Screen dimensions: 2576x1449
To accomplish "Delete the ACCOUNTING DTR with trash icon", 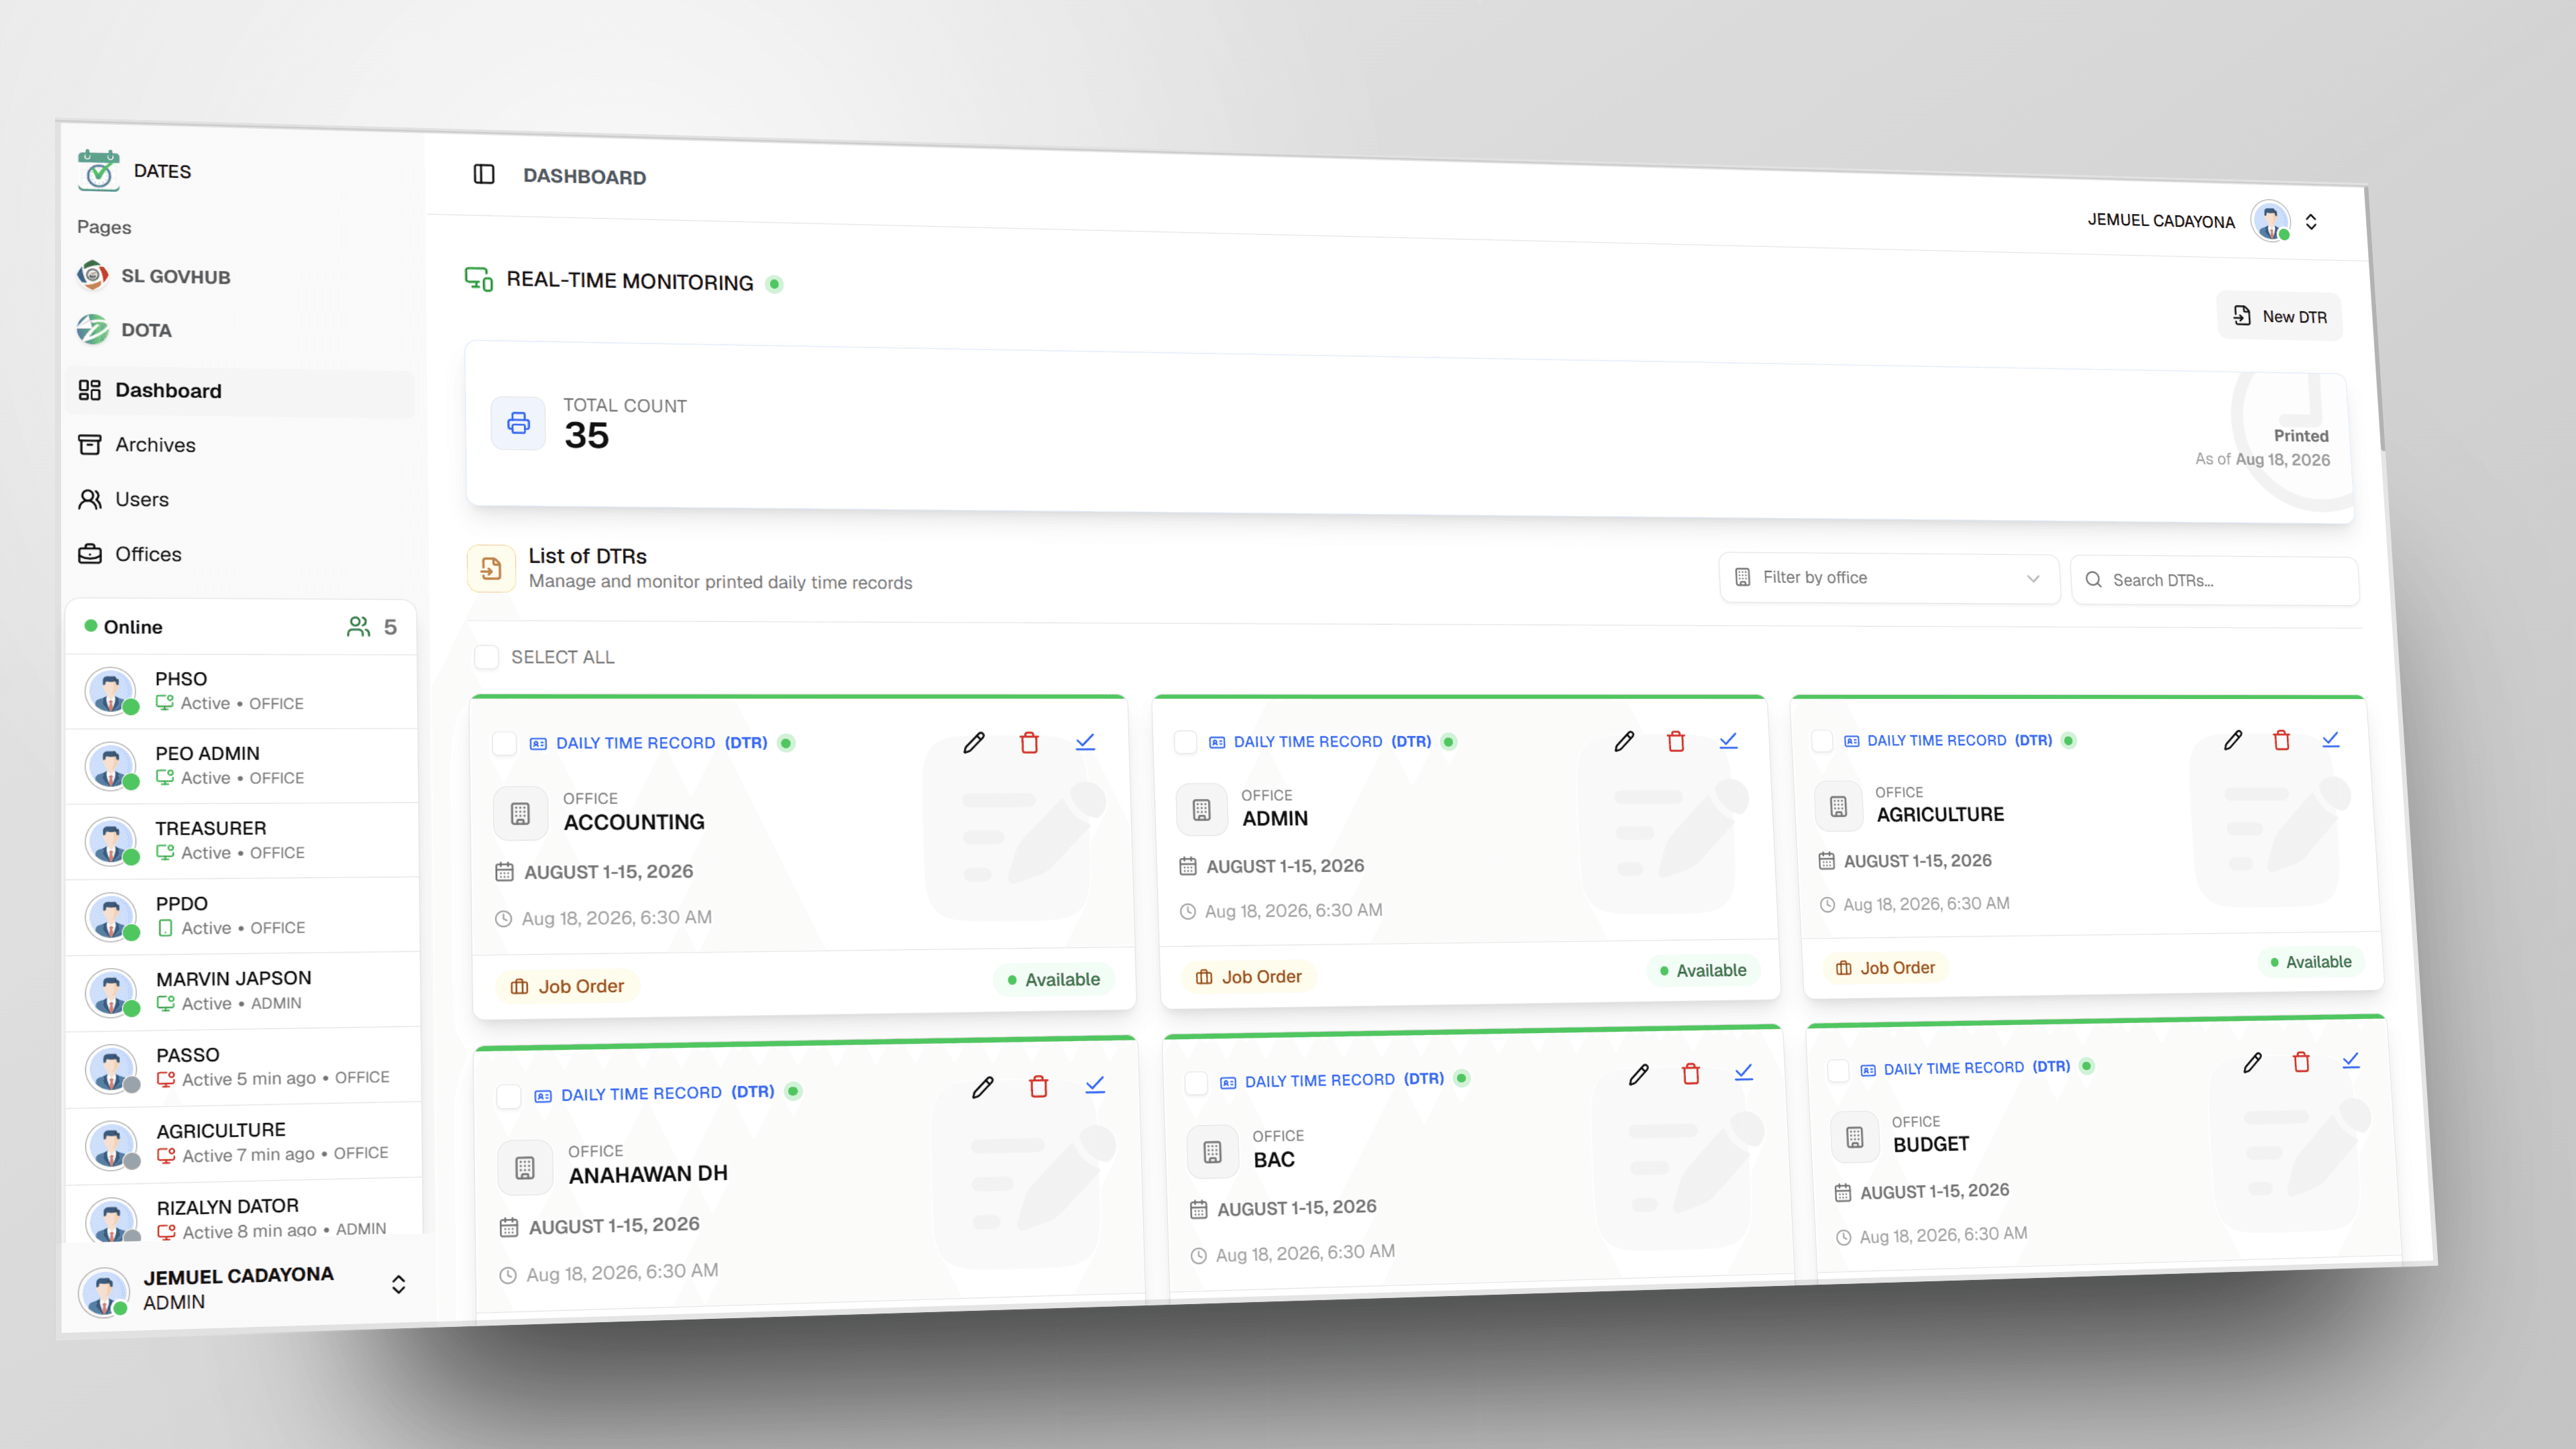I will pyautogui.click(x=1029, y=742).
